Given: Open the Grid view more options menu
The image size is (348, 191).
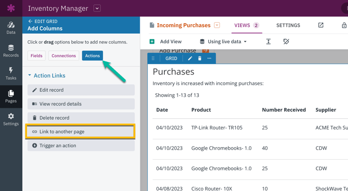Looking at the screenshot, I should click(209, 58).
